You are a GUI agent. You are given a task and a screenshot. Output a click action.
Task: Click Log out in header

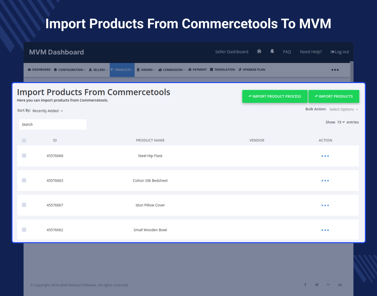[x=340, y=52]
